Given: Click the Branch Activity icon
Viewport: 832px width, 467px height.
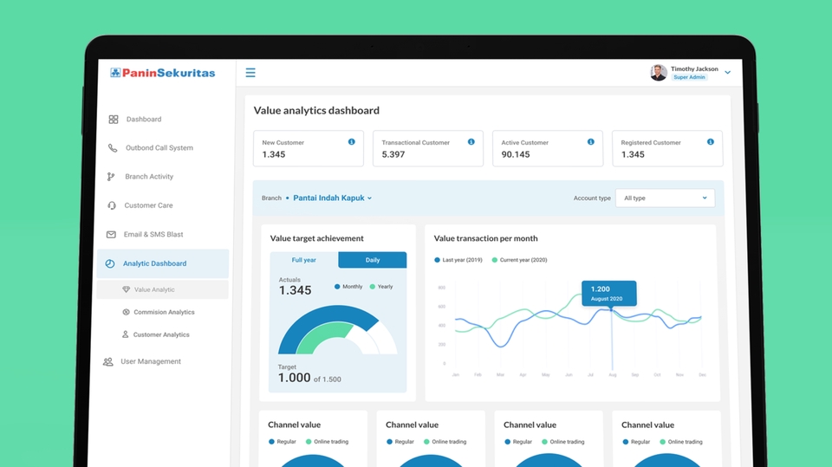Looking at the screenshot, I should click(111, 177).
